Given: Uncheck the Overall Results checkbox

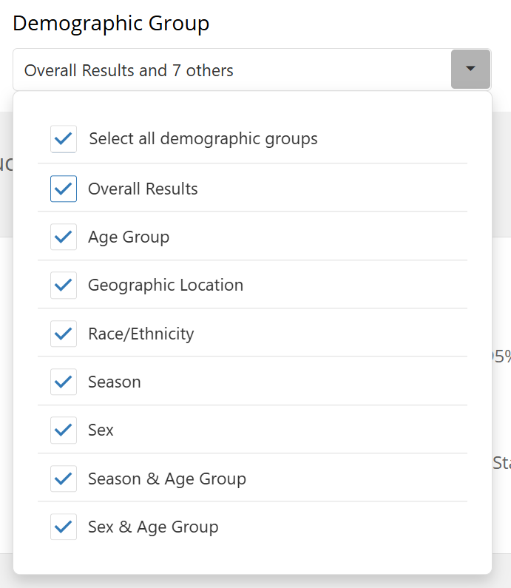Looking at the screenshot, I should [x=64, y=189].
